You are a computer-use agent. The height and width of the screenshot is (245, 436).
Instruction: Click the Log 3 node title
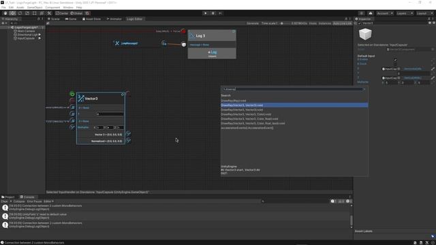[200, 36]
